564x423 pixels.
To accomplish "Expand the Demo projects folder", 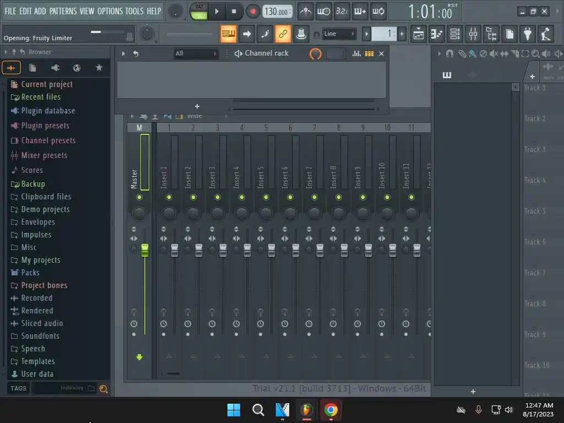I will (40, 209).
